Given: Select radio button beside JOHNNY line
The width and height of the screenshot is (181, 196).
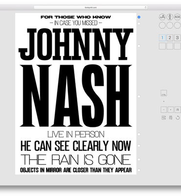Looking at the screenshot, I should click(x=139, y=46).
